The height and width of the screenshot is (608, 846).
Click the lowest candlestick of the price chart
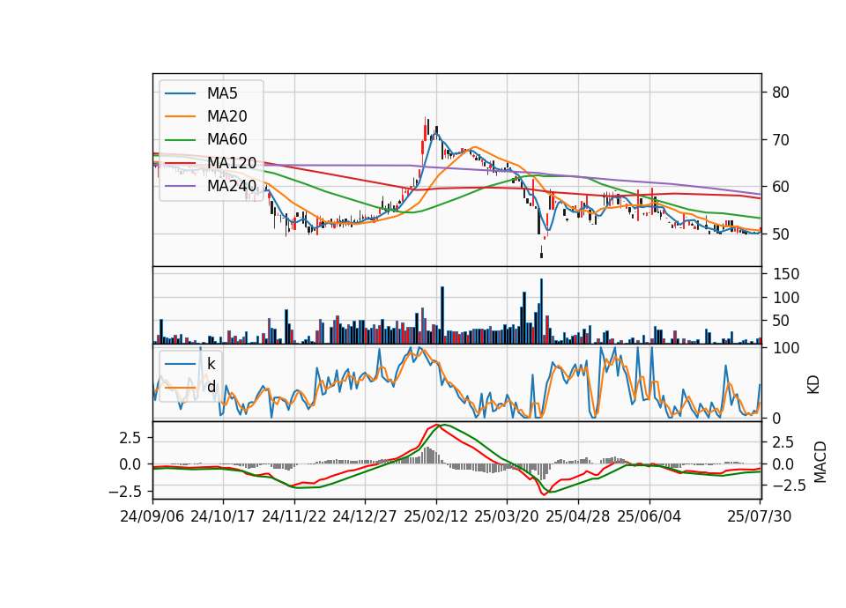tap(541, 252)
